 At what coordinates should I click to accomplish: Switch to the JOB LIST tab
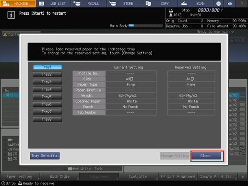click(53, 3)
